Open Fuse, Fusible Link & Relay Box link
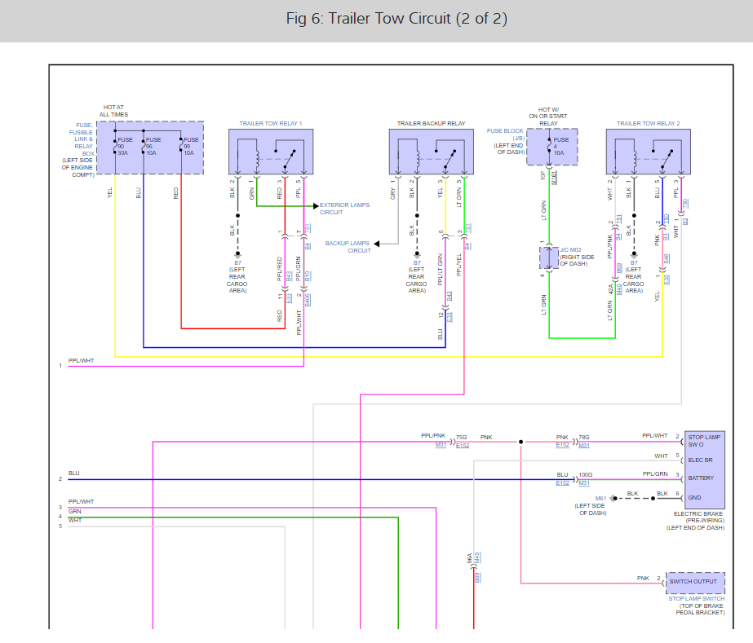This screenshot has width=753, height=643. click(82, 139)
